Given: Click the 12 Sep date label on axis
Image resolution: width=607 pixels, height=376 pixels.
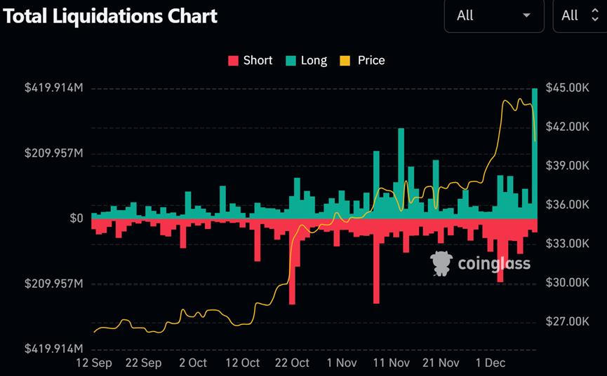Looking at the screenshot, I should (94, 363).
